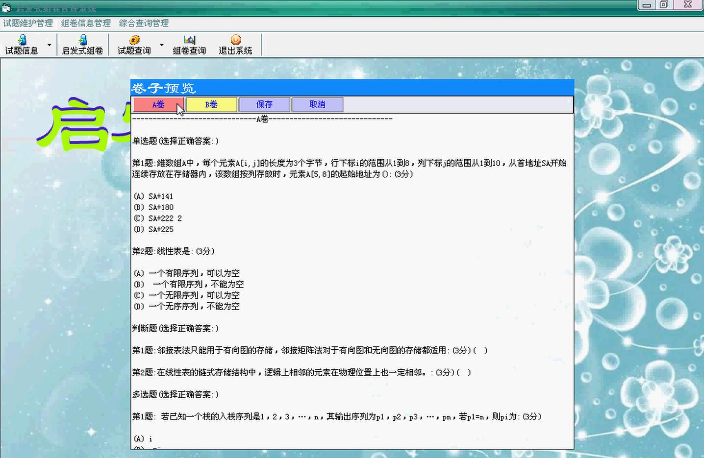Select answer 一个有限序列，可以为空
This screenshot has width=704, height=458.
[186, 273]
